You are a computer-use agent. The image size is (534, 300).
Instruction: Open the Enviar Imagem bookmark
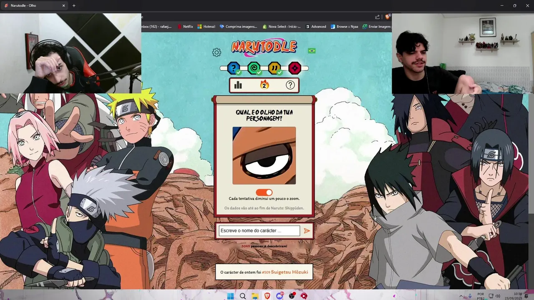377,26
